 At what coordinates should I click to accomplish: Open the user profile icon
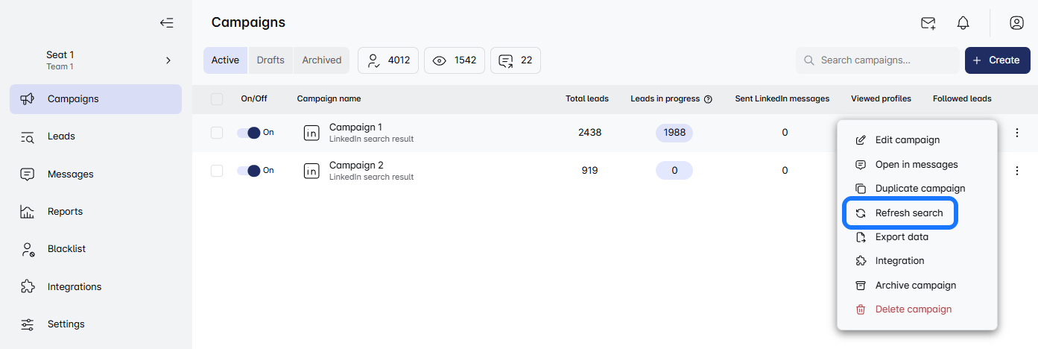tap(1016, 23)
